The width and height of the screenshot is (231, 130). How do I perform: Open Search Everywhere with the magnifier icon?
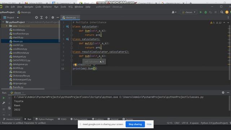click(x=222, y=12)
